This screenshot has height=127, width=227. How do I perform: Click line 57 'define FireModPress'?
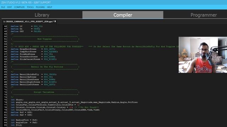[32, 54]
